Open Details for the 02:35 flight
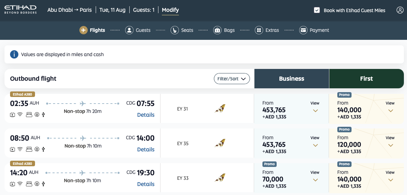Screen dimensions: 407x195 pos(146,115)
